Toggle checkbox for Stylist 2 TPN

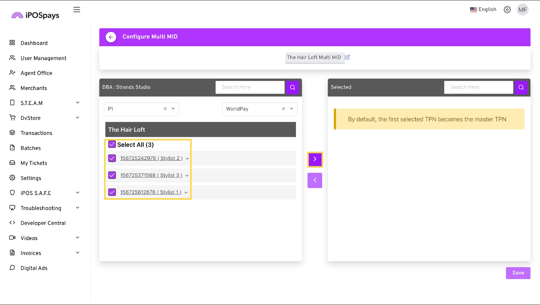(x=112, y=158)
